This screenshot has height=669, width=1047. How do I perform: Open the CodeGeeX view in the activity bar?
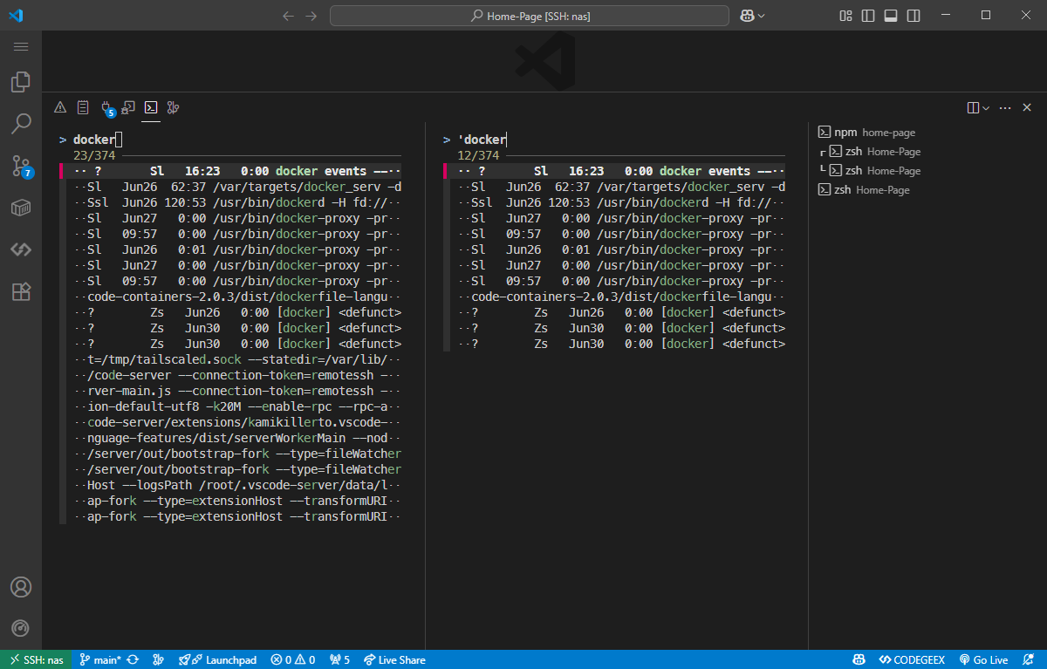21,249
